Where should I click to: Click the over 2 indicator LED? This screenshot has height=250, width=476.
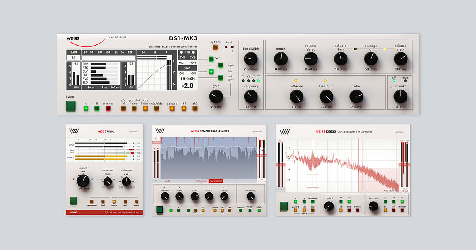point(232,47)
